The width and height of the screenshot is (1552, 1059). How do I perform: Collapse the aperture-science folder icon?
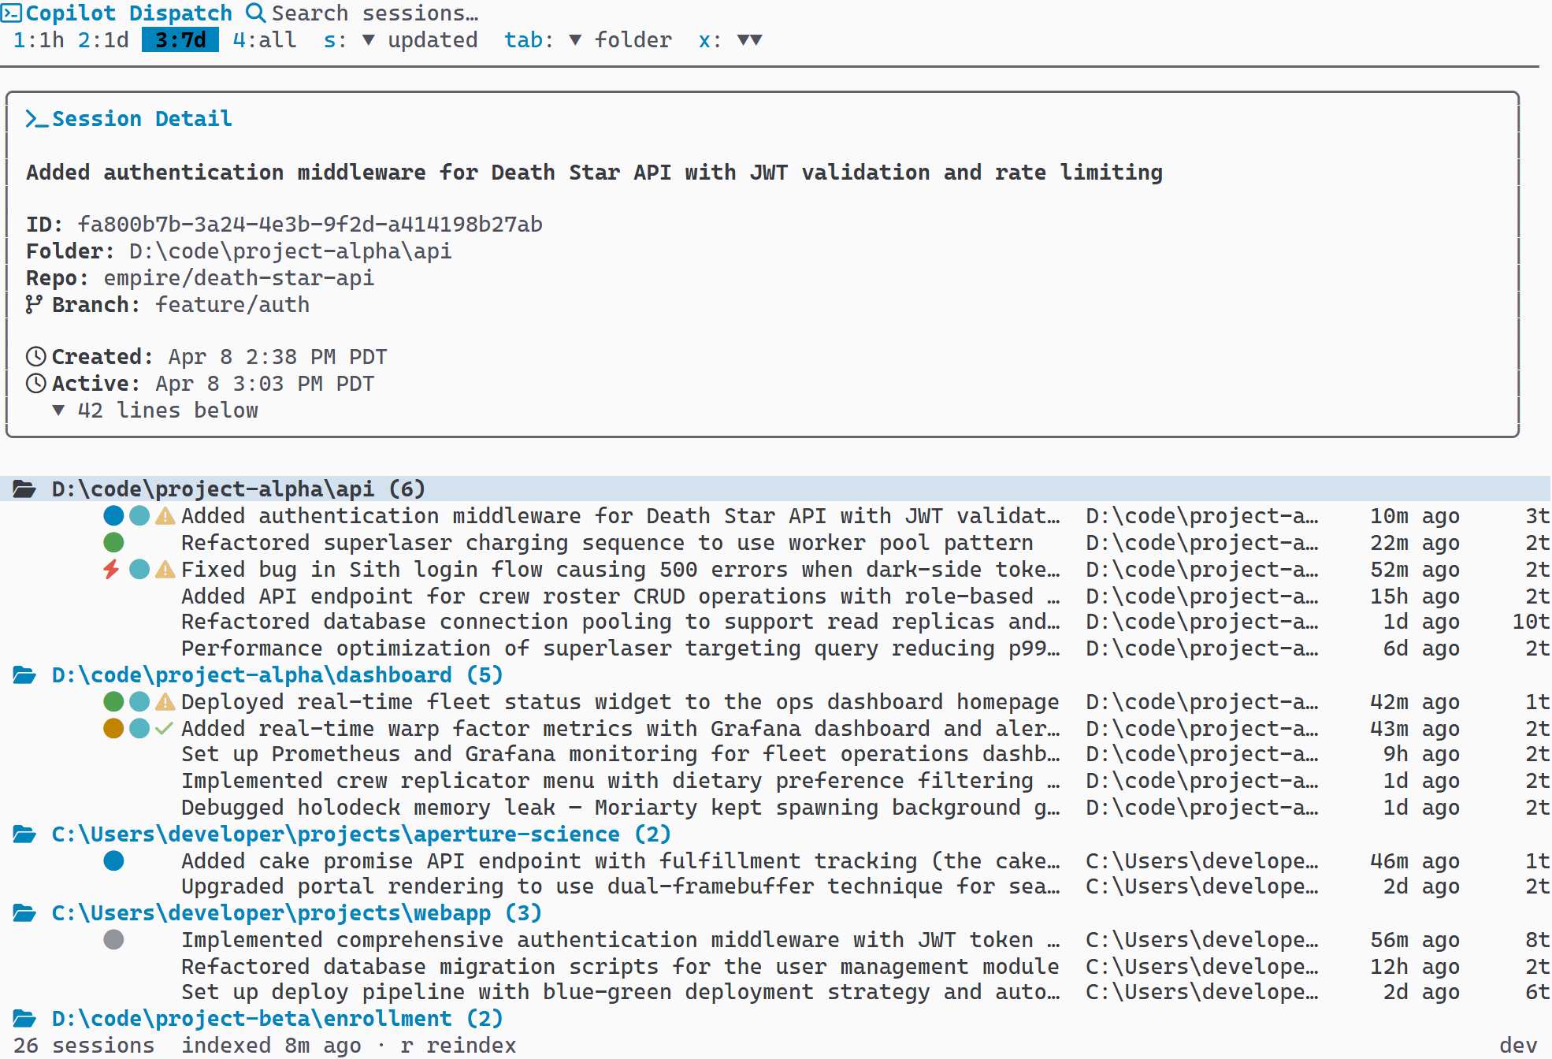point(24,834)
